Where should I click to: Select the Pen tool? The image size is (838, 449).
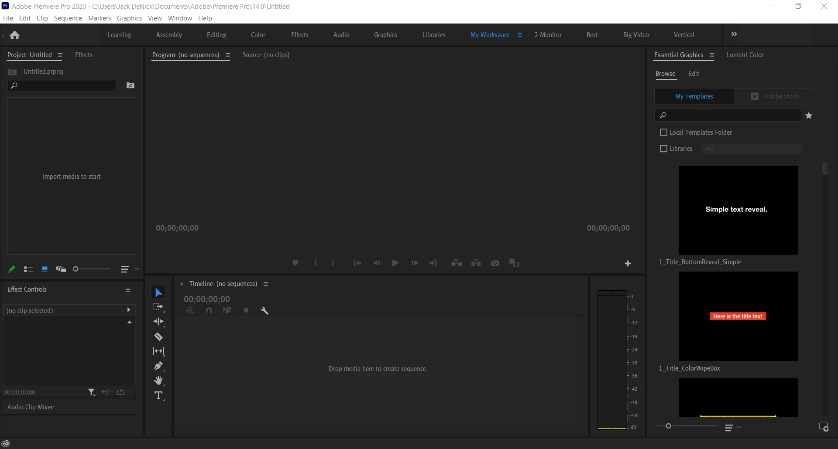pyautogui.click(x=158, y=366)
